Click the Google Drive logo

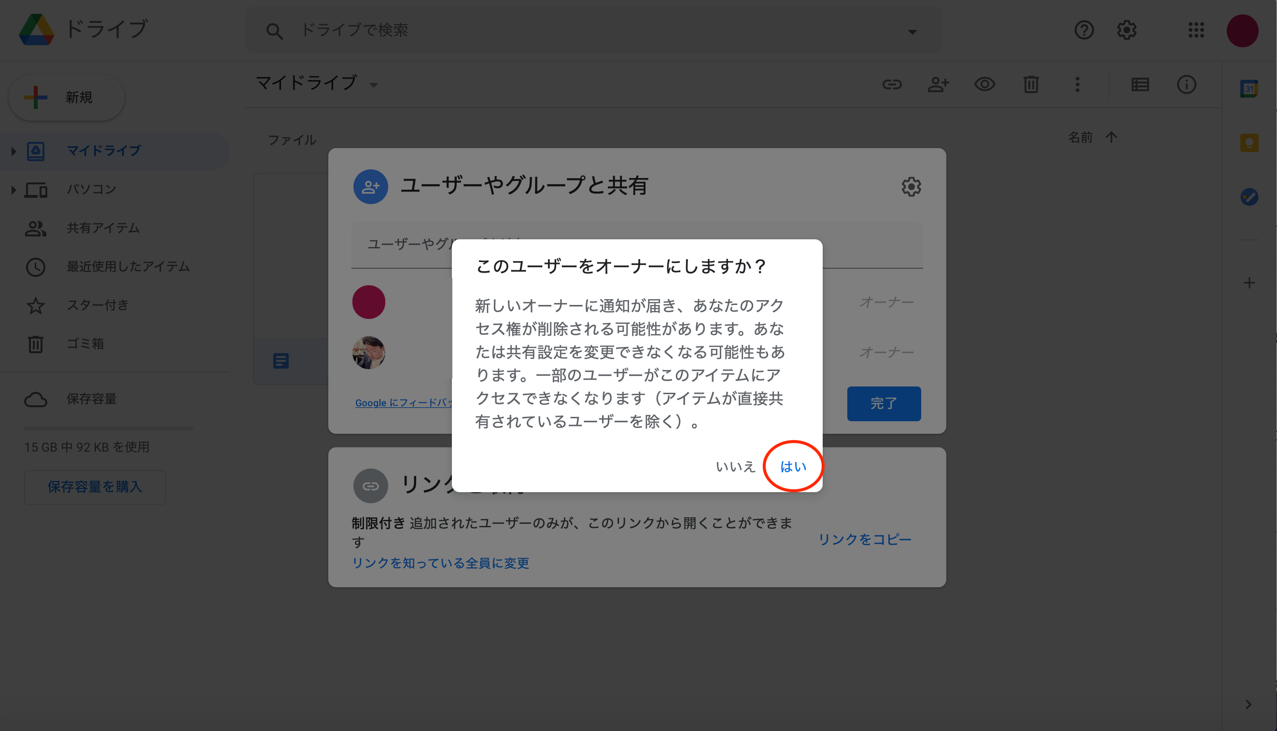37,29
